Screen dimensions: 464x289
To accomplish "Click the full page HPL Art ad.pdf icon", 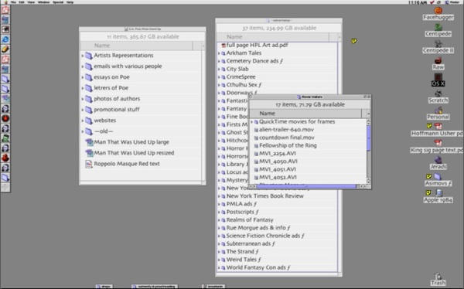I will pos(223,46).
